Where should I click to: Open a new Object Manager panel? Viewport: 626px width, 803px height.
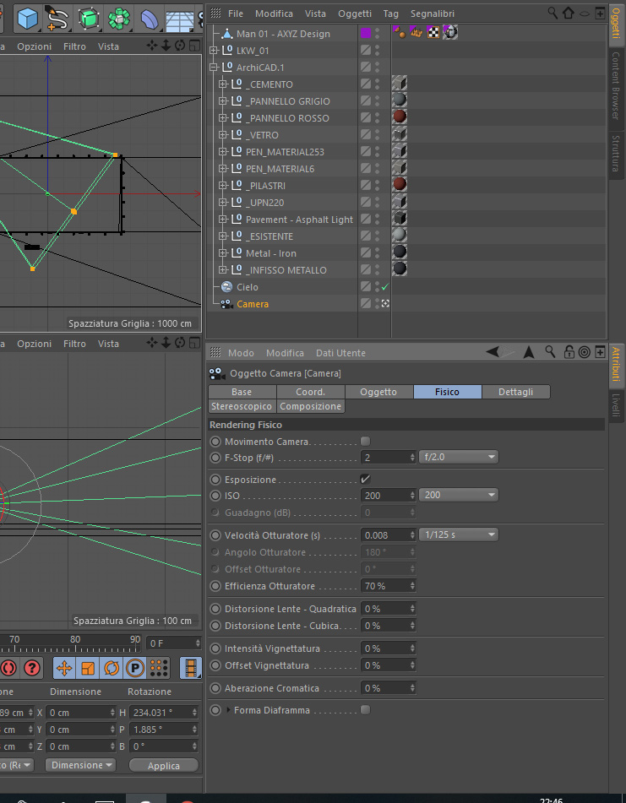pos(601,14)
